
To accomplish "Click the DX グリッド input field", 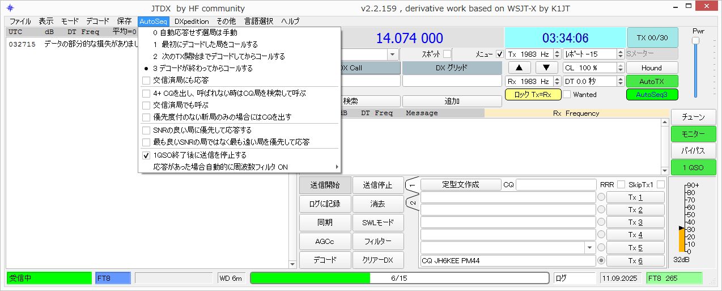I will [x=452, y=81].
